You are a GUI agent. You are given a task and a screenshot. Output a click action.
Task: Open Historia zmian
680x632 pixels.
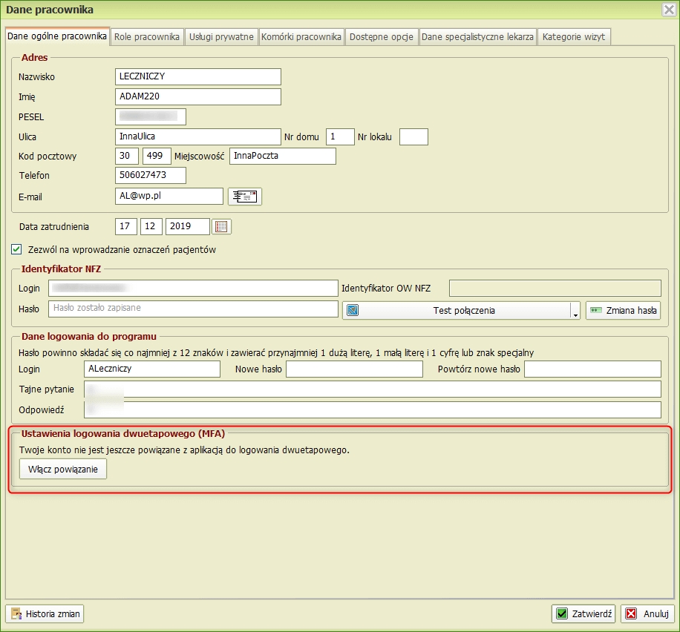(45, 613)
